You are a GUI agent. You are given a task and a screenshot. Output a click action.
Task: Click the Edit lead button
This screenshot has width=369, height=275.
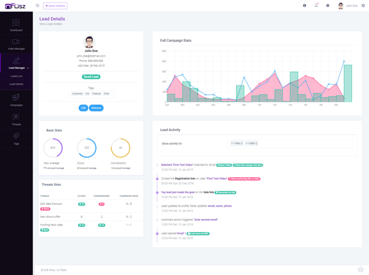[x=83, y=108]
